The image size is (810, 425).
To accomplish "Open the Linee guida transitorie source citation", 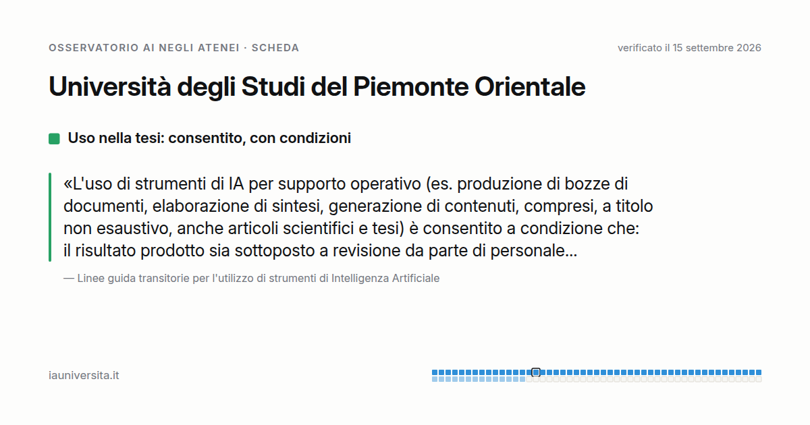I will click(x=252, y=278).
